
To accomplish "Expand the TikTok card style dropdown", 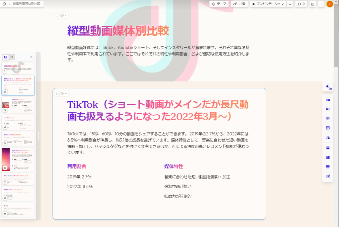I will click(64, 94).
